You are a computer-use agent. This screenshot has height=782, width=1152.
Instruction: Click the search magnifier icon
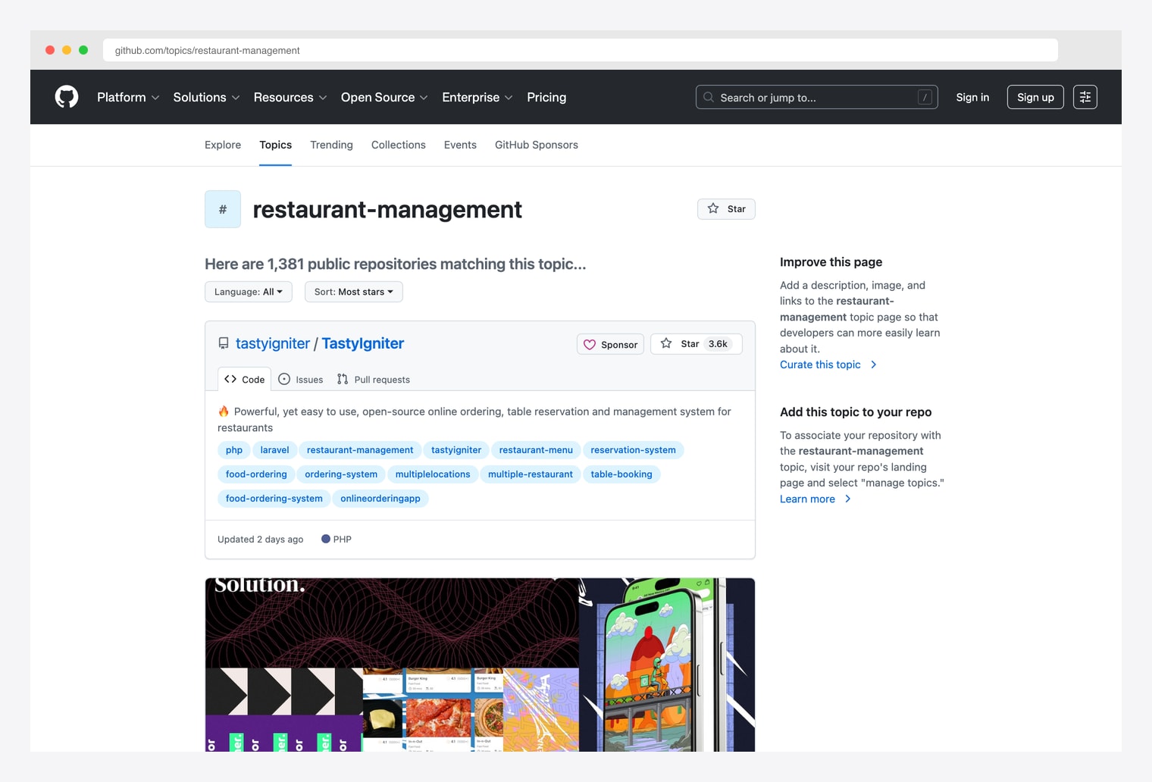click(709, 97)
